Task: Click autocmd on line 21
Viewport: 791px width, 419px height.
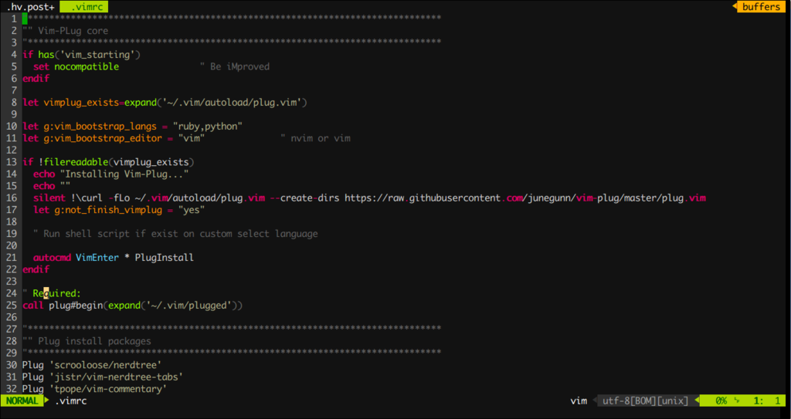Action: 52,258
